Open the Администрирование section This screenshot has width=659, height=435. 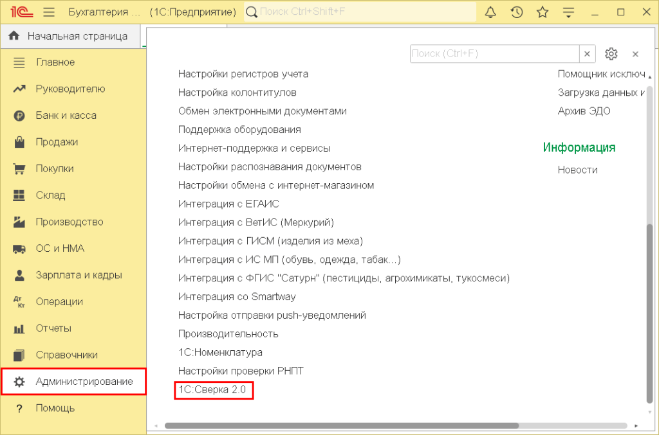coord(84,382)
